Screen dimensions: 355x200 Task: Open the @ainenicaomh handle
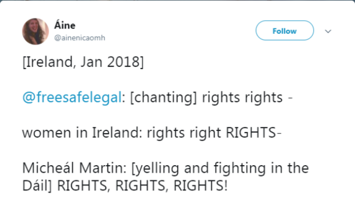(80, 38)
